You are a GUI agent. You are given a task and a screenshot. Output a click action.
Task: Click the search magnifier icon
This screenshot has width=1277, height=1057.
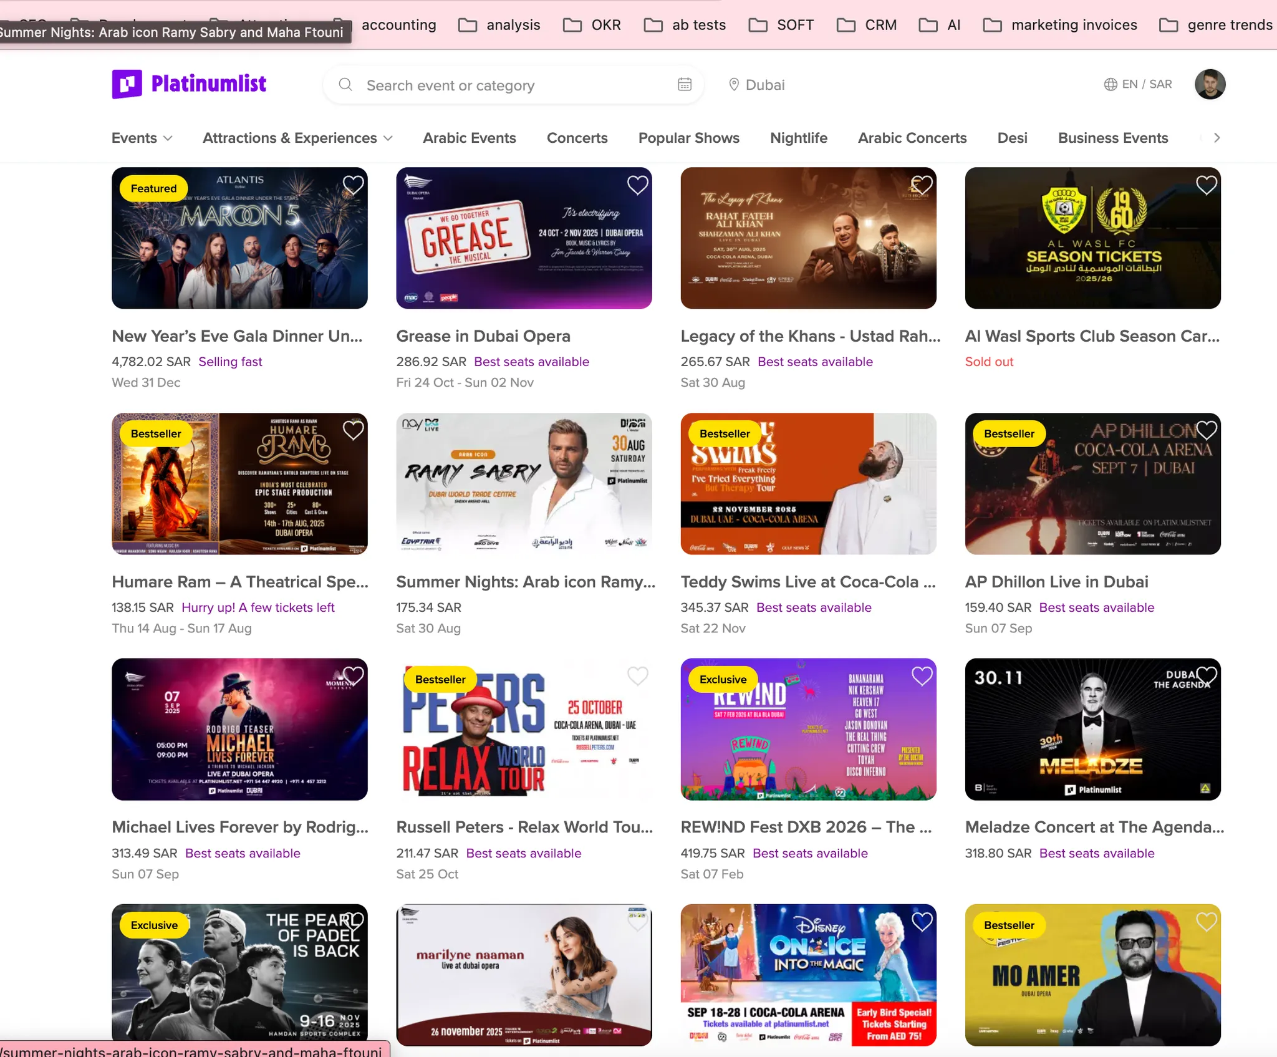click(x=345, y=84)
